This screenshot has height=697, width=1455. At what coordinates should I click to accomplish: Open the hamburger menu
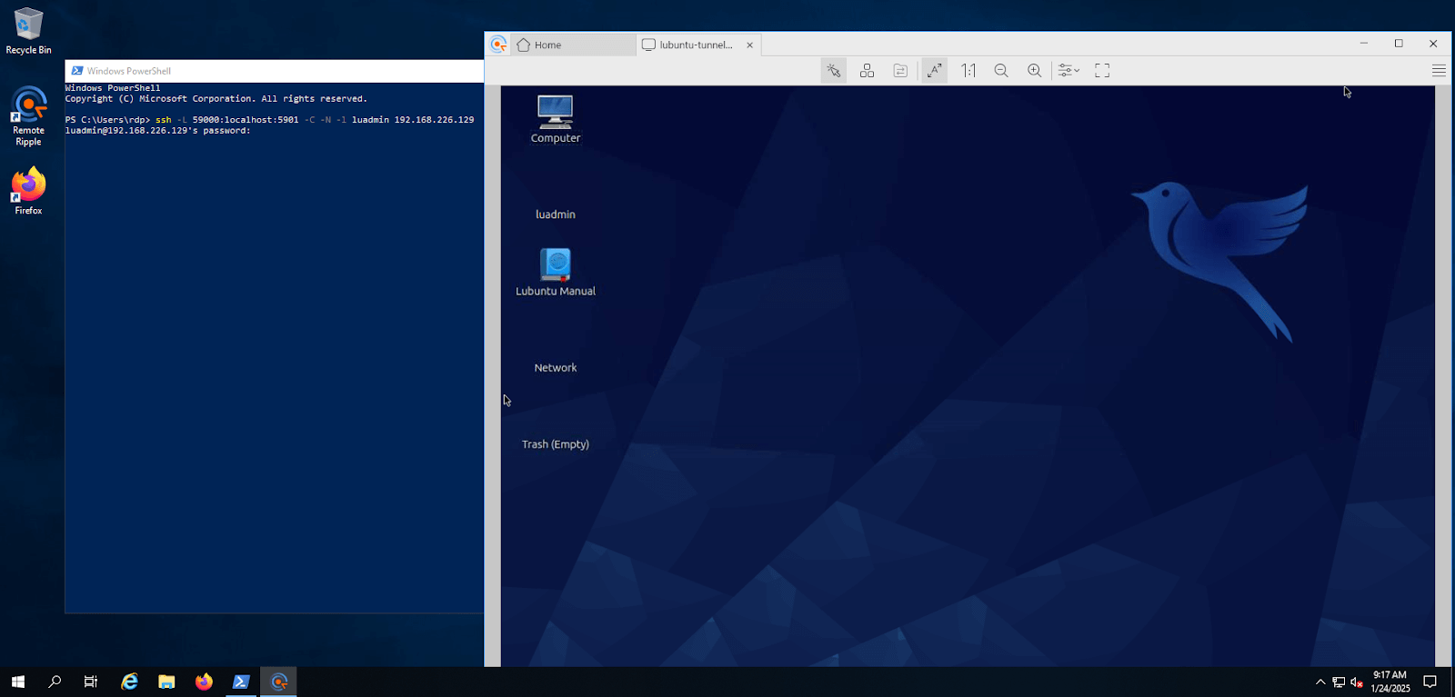1439,71
